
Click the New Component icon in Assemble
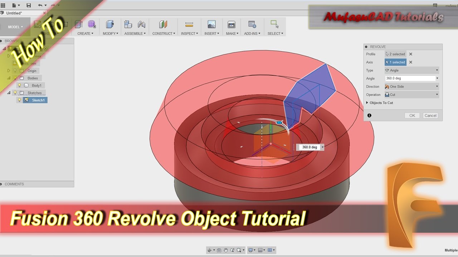(128, 24)
